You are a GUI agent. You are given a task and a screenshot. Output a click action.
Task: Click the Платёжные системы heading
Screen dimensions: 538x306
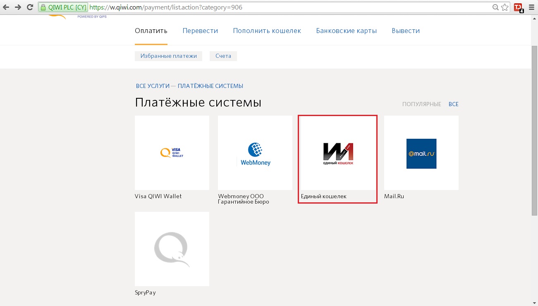tap(198, 102)
